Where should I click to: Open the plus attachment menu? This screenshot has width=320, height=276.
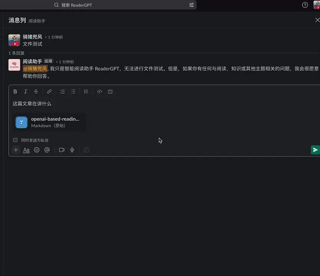tap(16, 150)
